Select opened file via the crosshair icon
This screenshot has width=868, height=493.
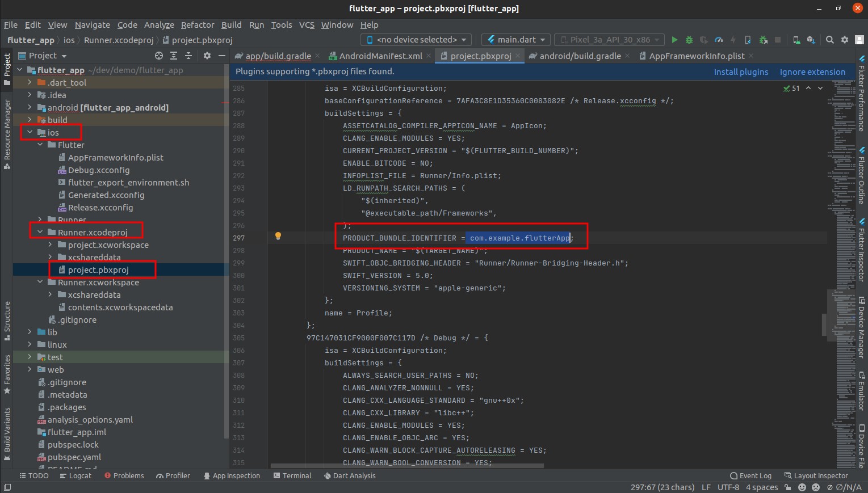[159, 56]
